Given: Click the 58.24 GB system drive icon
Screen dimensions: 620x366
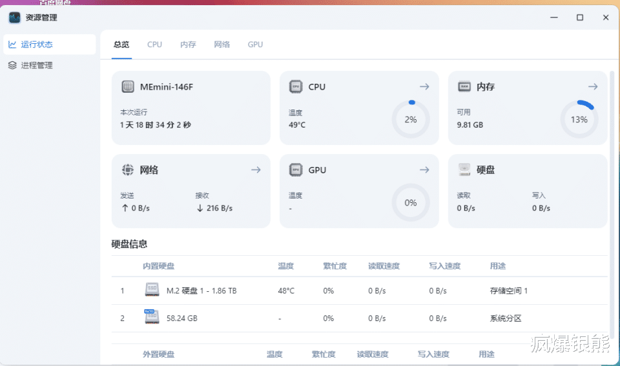Looking at the screenshot, I should [152, 318].
